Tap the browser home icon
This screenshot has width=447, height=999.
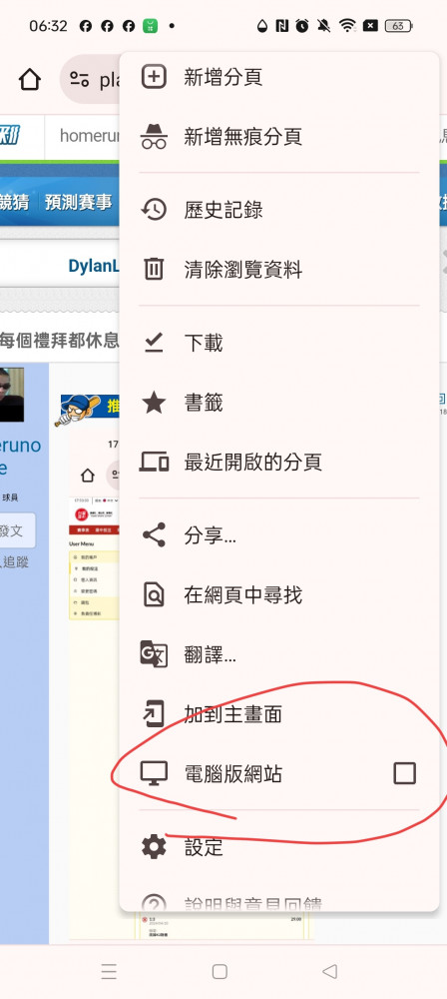(30, 80)
